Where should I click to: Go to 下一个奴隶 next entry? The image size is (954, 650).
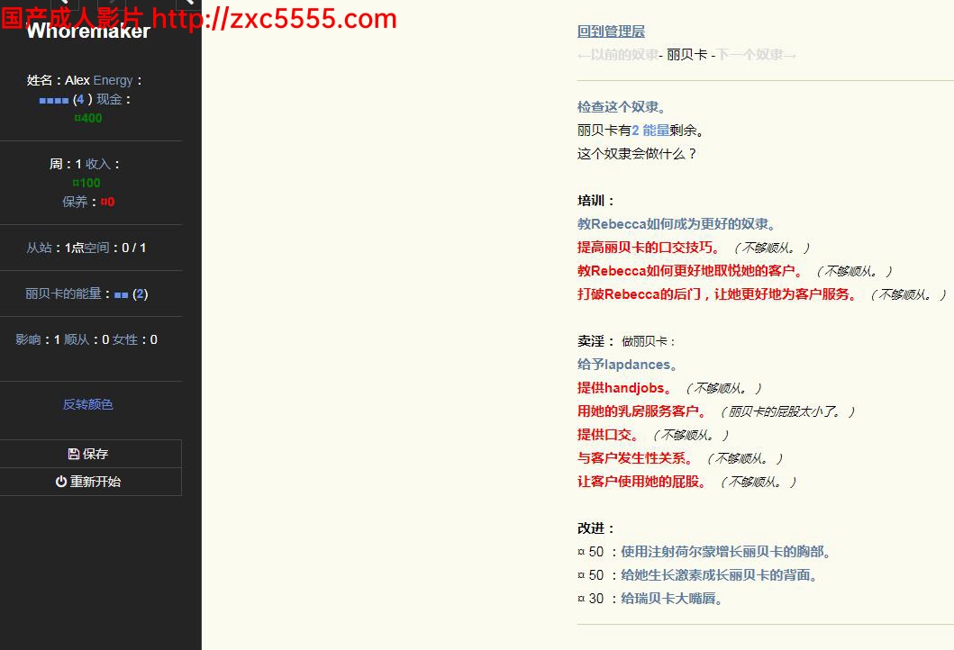pyautogui.click(x=756, y=55)
